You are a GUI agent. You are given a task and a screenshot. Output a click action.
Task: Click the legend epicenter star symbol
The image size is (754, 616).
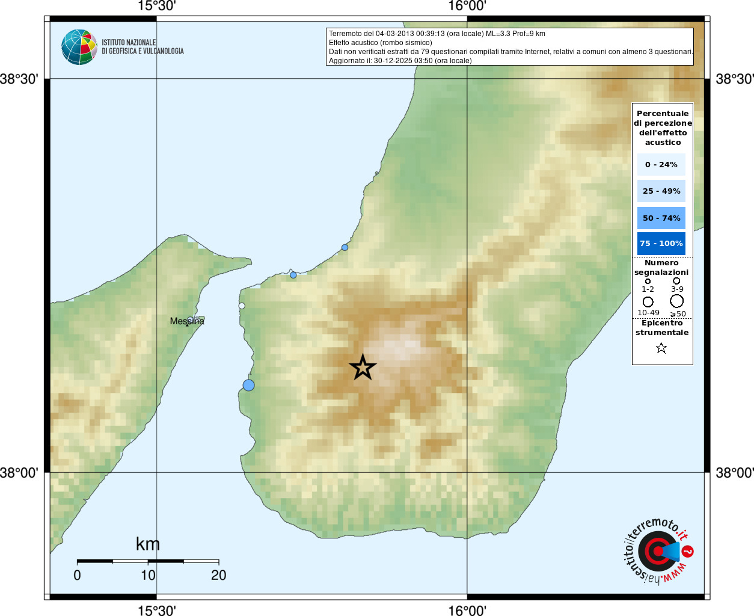click(661, 348)
